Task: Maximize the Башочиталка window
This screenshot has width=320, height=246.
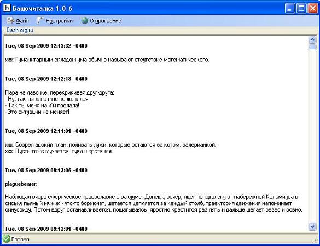Action: (x=301, y=9)
